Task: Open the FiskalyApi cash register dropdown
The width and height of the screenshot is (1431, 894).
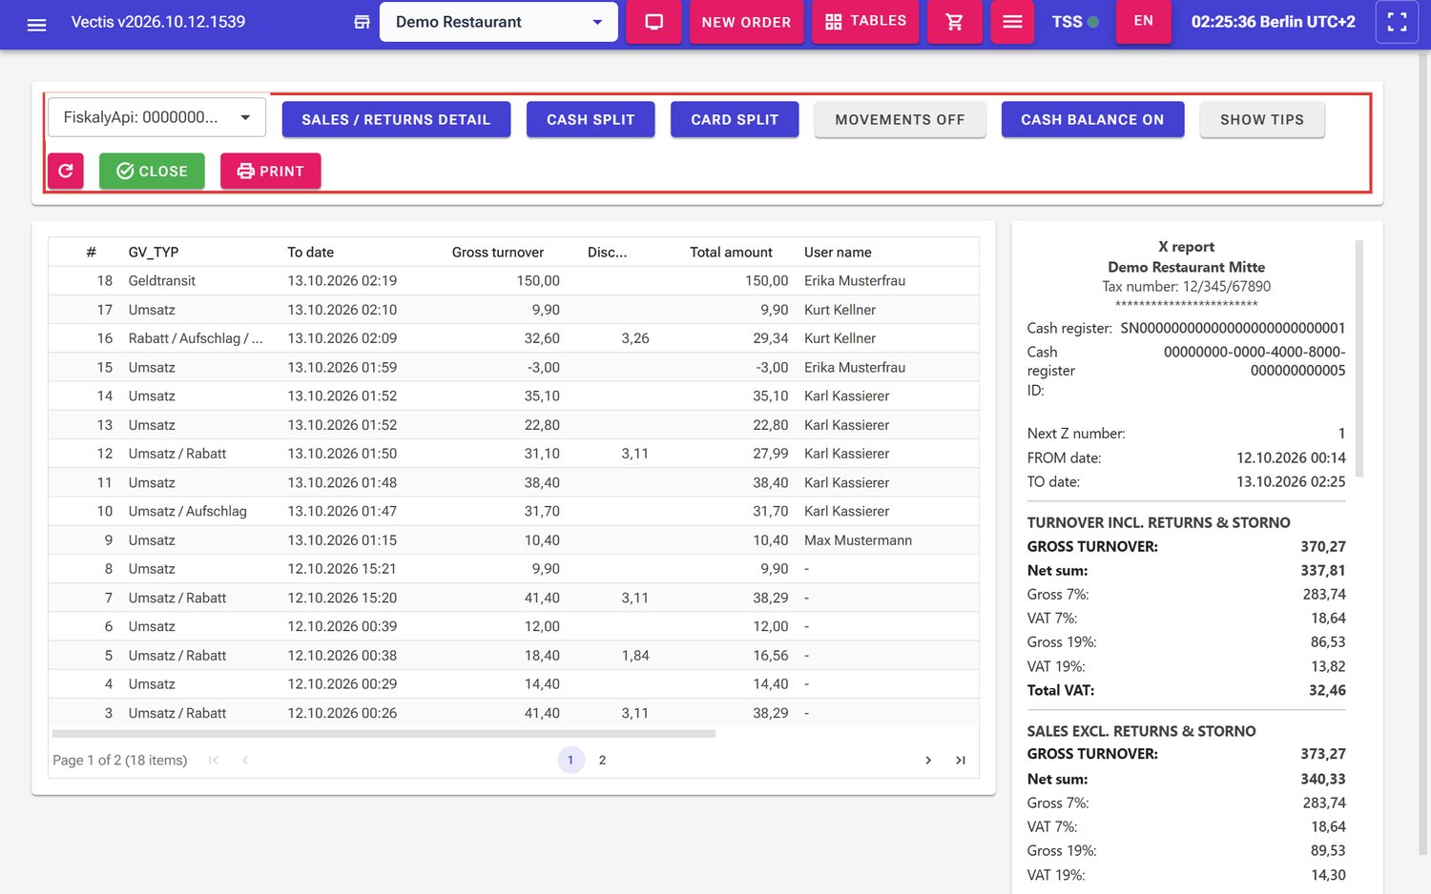Action: pos(156,117)
